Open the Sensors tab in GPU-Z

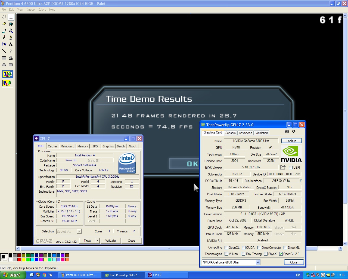click(x=230, y=133)
